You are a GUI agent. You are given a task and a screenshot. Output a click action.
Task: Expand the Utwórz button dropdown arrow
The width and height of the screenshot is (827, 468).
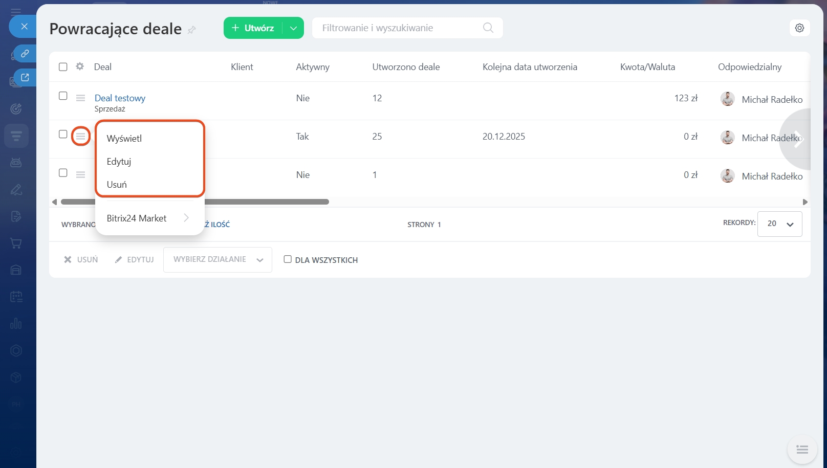tap(293, 28)
